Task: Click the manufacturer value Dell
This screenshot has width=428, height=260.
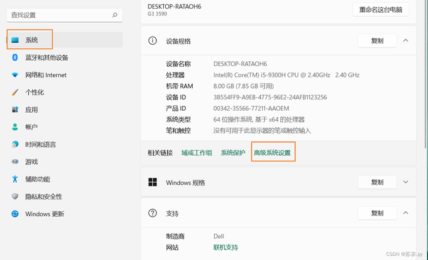Action: [219, 236]
